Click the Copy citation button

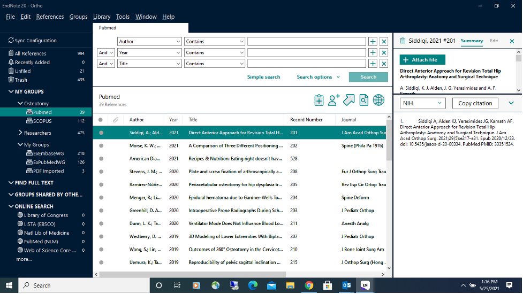(475, 103)
